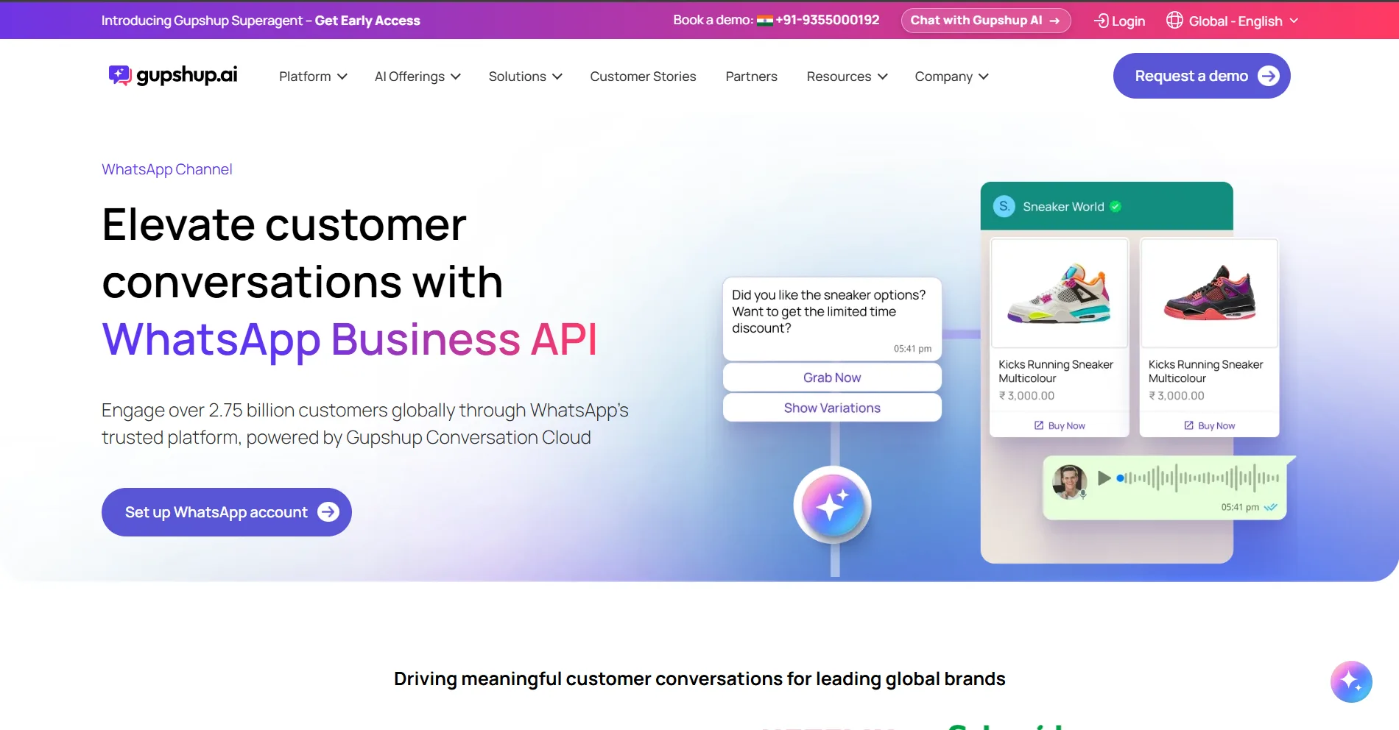This screenshot has height=730, width=1399.
Task: Click the login door-arrow icon
Action: pos(1102,21)
